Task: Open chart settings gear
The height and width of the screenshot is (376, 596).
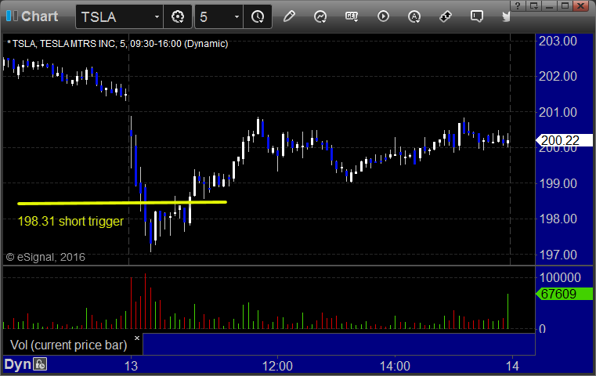Action: tap(178, 16)
